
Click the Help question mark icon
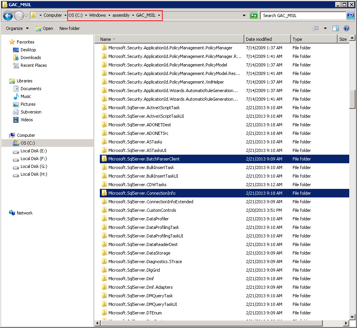tap(346, 28)
